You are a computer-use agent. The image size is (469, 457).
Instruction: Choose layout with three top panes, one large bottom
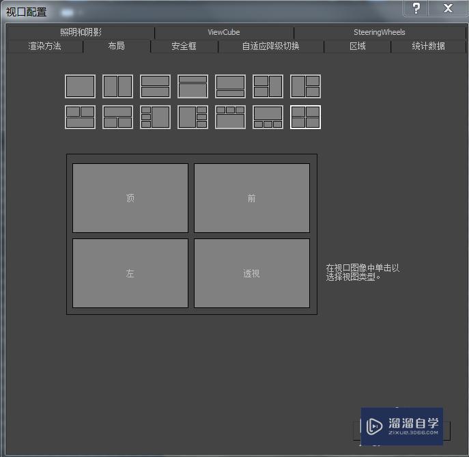pyautogui.click(x=230, y=117)
